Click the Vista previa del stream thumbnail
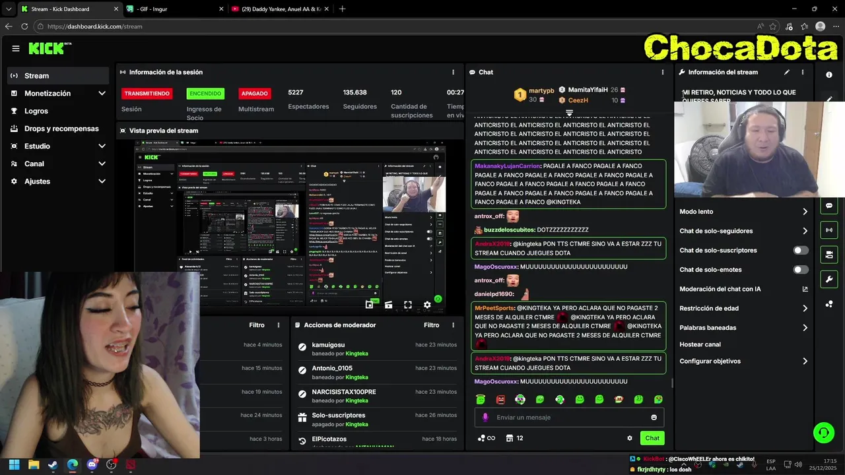This screenshot has width=845, height=475. (x=290, y=225)
